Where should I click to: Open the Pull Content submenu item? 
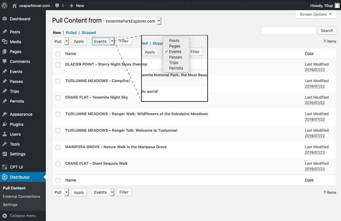click(14, 188)
